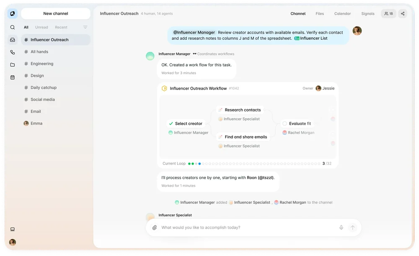
Task: Click Influencer Manager under Select creator
Action: pyautogui.click(x=189, y=132)
